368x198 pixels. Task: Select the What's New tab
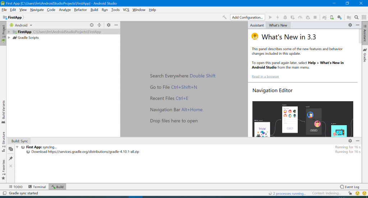278,25
